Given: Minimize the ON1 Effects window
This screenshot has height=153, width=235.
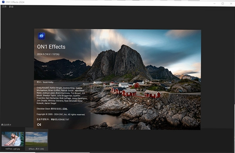Looking at the screenshot, I should click(x=214, y=4).
